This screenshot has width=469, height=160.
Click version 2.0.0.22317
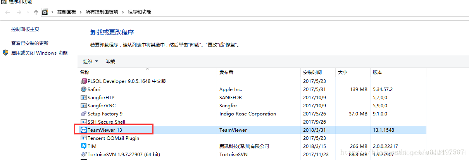tap(385, 146)
